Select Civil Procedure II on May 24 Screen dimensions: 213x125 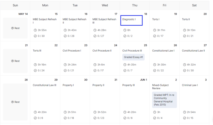pyautogui.click(x=102, y=51)
